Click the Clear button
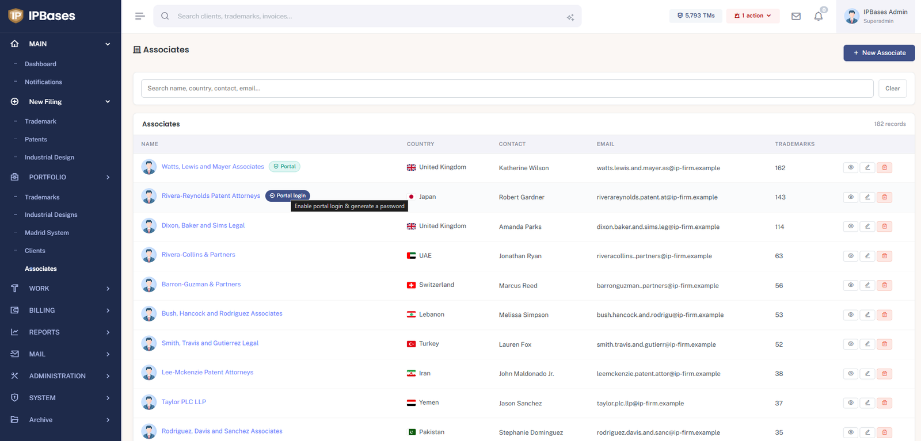This screenshot has width=921, height=441. click(x=892, y=89)
